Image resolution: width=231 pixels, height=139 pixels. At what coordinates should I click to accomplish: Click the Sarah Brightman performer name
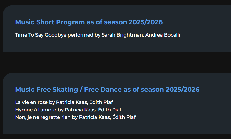point(122,35)
